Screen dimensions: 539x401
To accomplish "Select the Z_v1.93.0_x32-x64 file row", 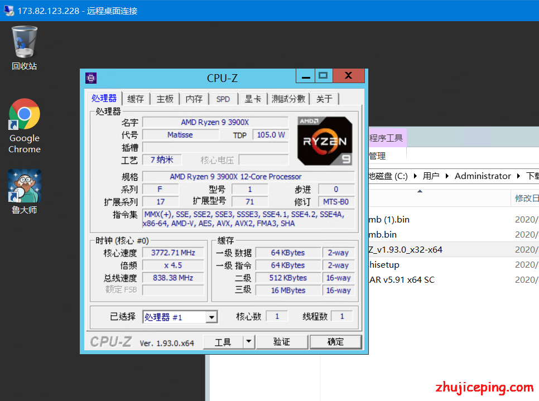I will 454,250.
